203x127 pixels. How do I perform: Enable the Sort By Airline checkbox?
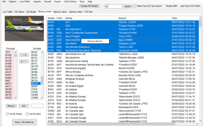pos(27,114)
